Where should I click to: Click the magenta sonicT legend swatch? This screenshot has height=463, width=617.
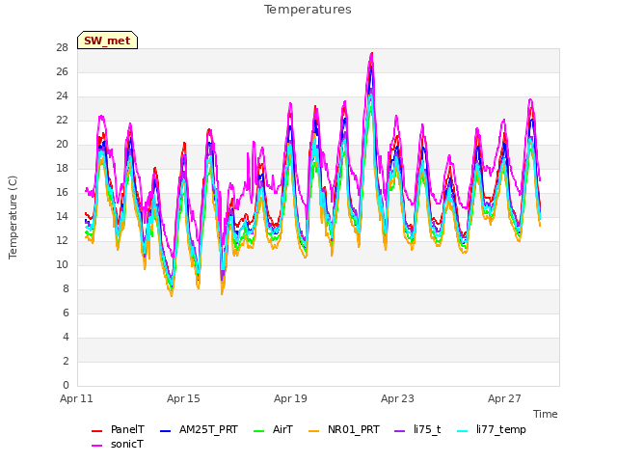tap(96, 446)
